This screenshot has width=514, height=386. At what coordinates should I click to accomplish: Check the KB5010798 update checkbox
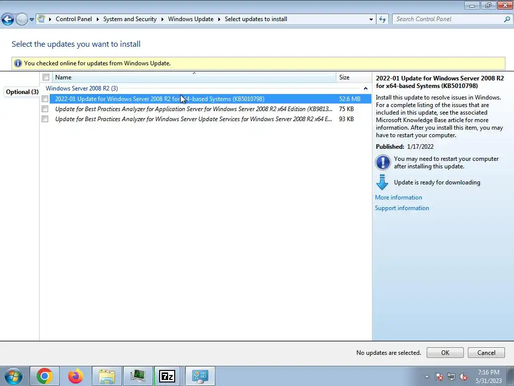(x=45, y=99)
